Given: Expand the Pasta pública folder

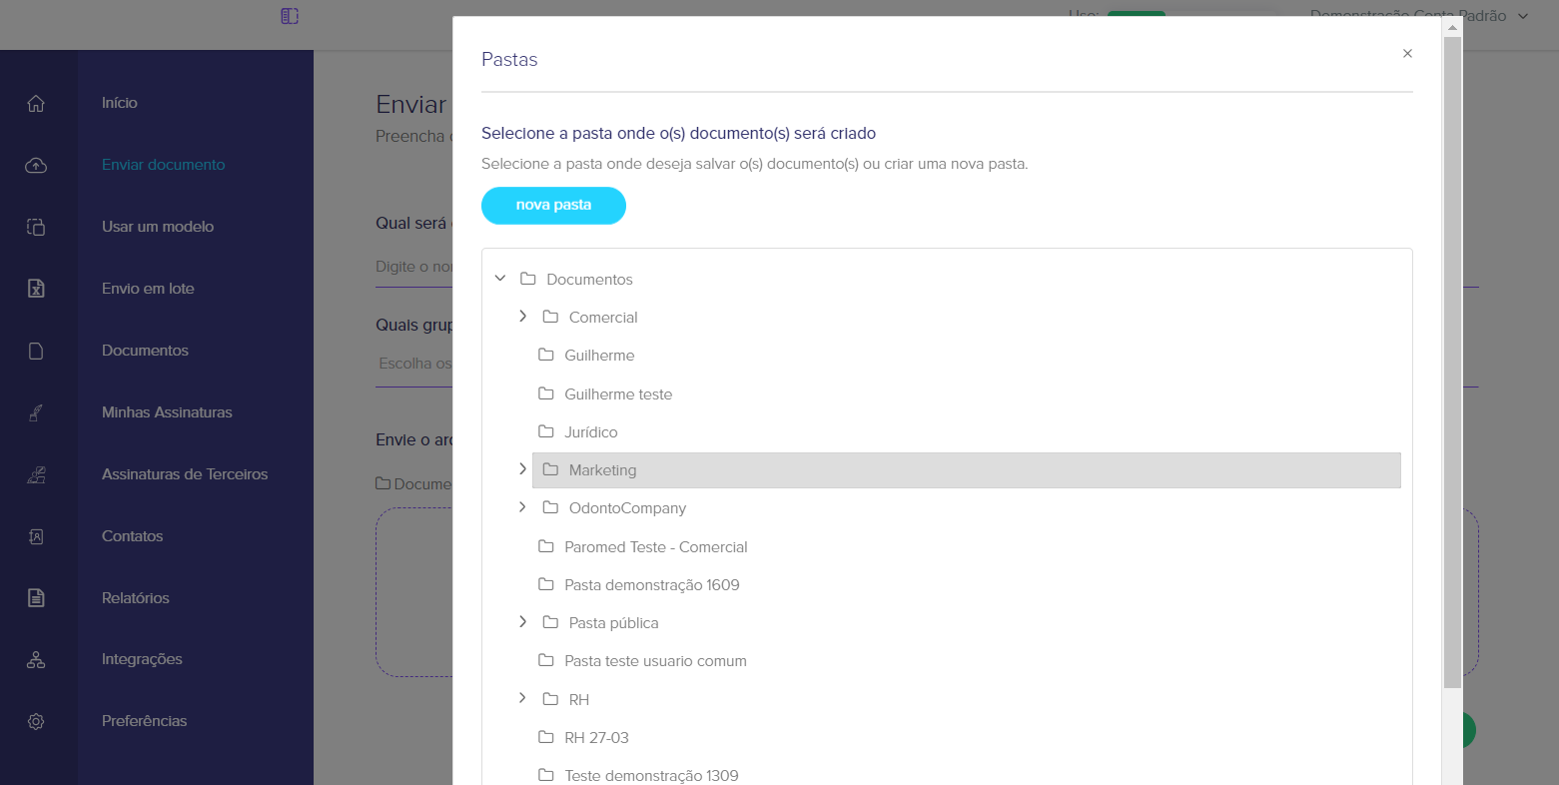Looking at the screenshot, I should tap(522, 621).
